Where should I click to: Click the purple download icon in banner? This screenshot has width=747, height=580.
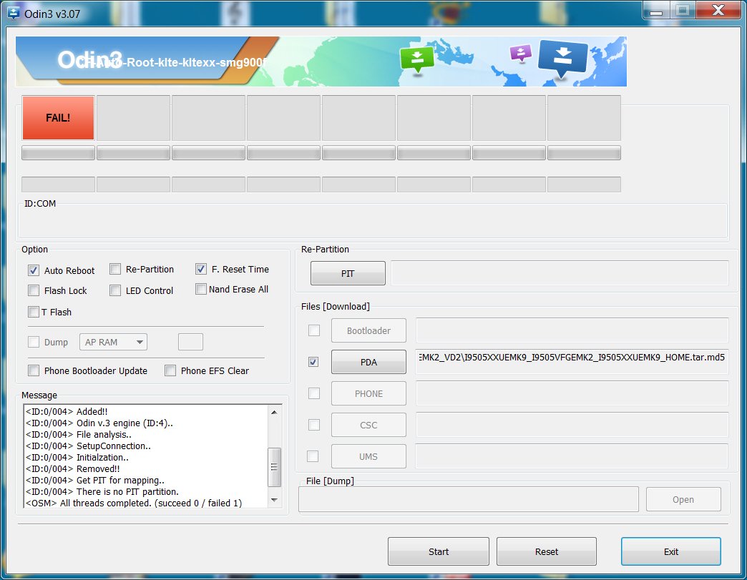pyautogui.click(x=520, y=53)
